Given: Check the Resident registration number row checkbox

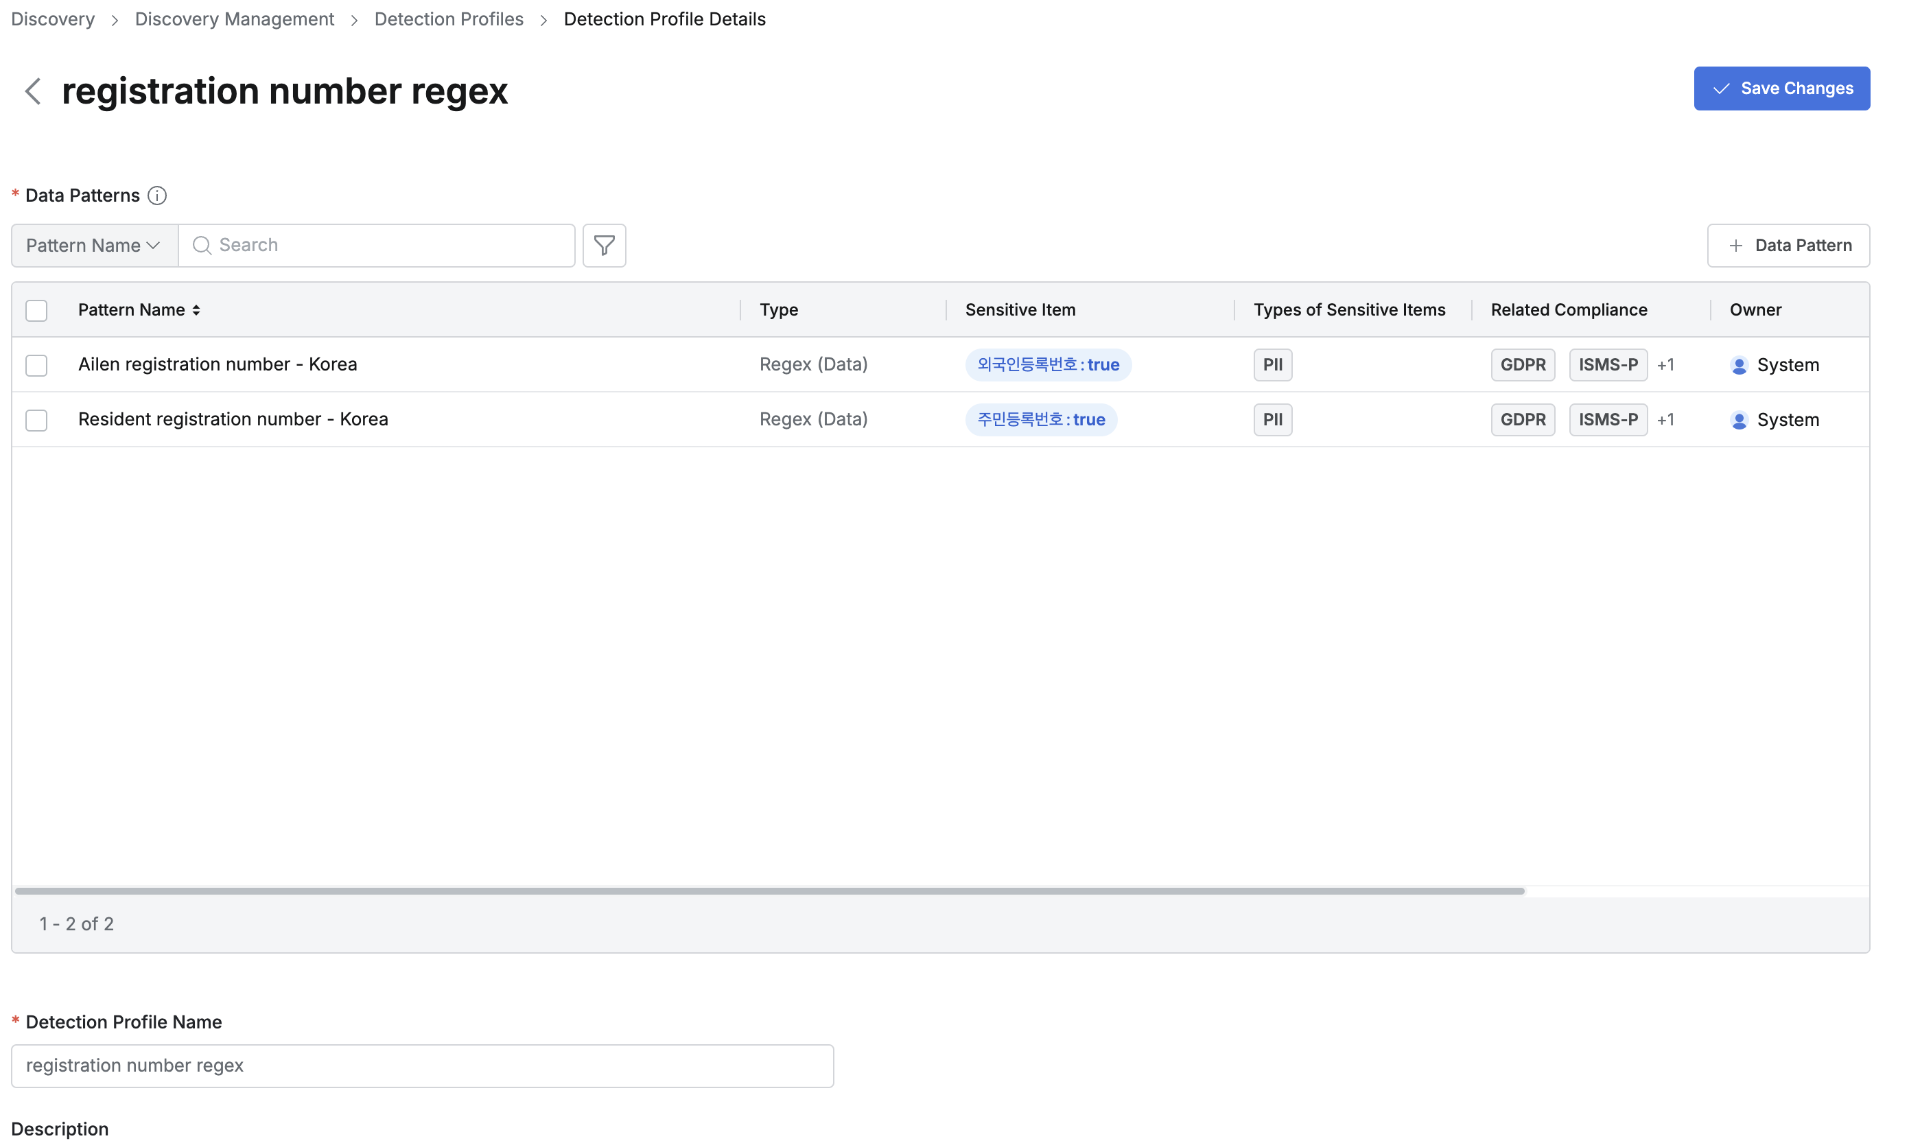Looking at the screenshot, I should (x=36, y=420).
